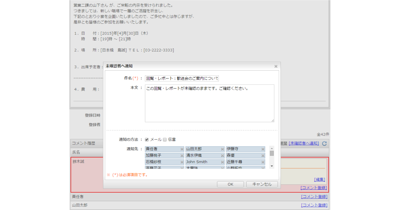The height and width of the screenshot is (210, 400).
Task: Click the 件名 subject input field
Action: [182, 78]
